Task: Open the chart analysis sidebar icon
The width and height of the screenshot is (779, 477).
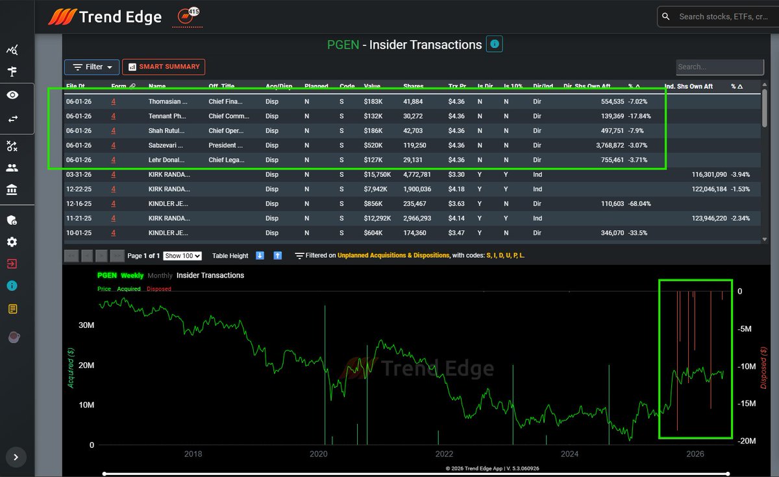Action: click(x=12, y=50)
